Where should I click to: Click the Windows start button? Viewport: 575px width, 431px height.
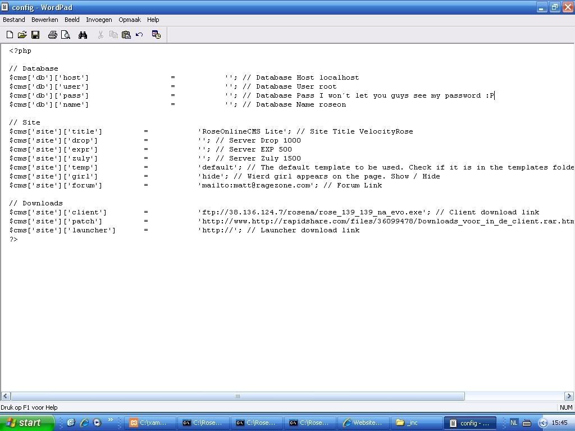[27, 423]
